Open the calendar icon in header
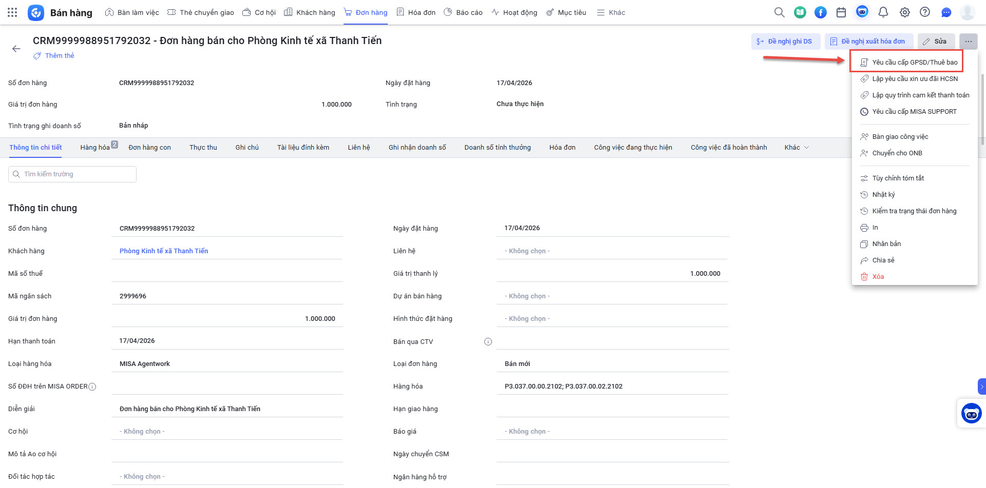Screen dimensions: 986x488 tap(841, 12)
